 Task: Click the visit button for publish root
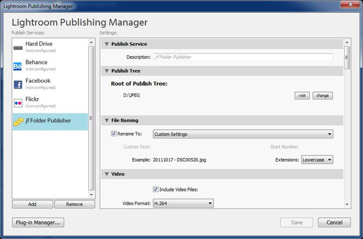click(302, 95)
